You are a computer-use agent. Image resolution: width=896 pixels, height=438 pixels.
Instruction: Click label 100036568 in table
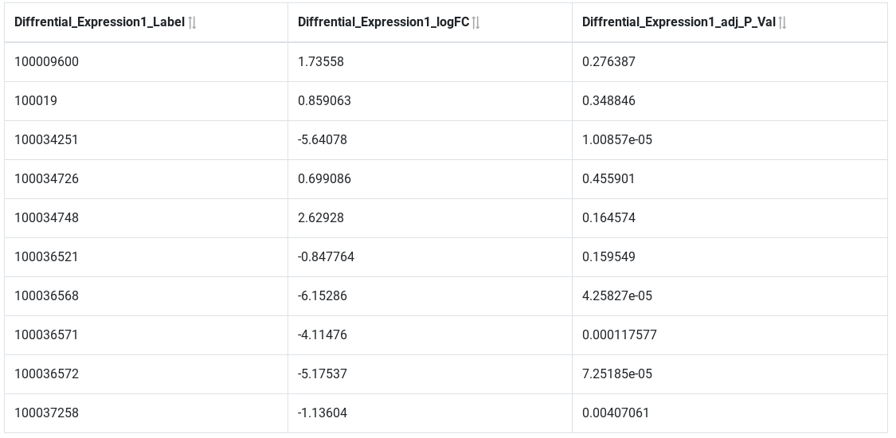click(46, 295)
